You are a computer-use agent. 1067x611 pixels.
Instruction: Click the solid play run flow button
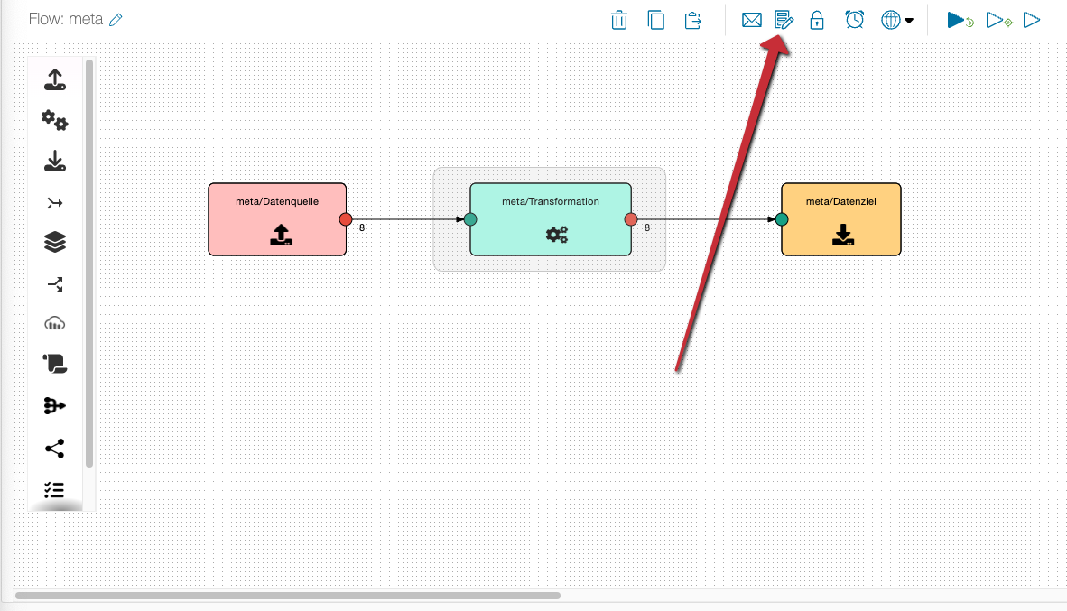click(x=959, y=20)
